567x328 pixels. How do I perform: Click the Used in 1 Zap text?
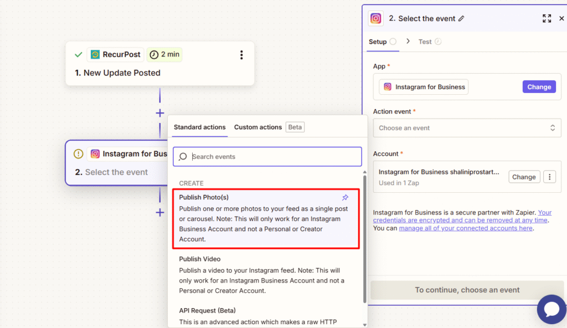(399, 183)
